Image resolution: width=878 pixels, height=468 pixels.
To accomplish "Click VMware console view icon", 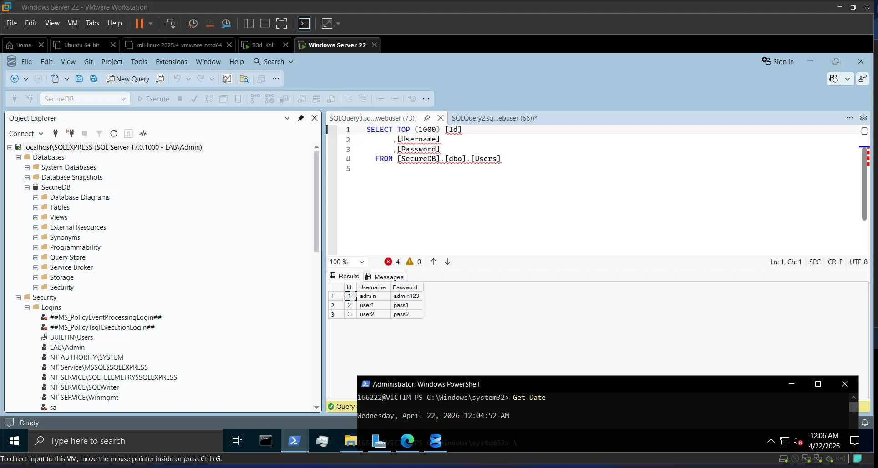I will 304,23.
